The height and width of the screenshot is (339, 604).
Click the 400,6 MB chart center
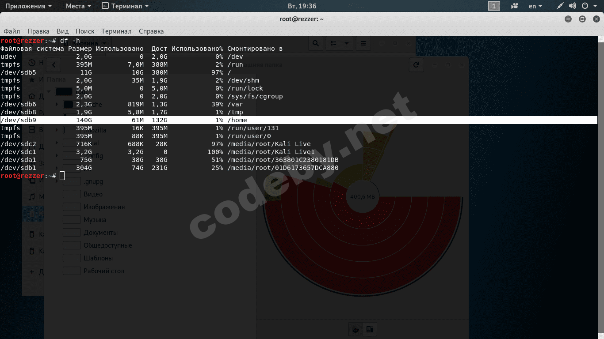pos(362,196)
